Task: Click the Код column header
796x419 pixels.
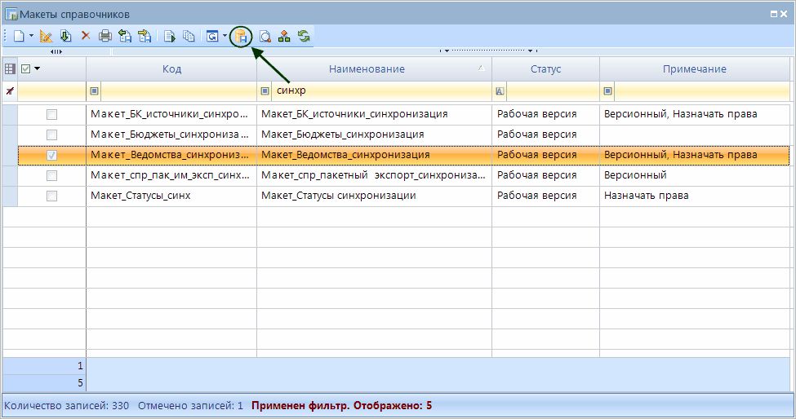Action: 171,69
